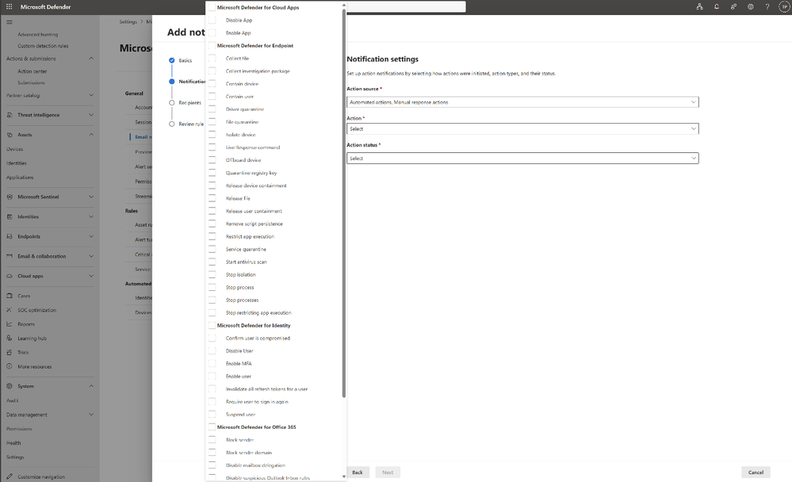The height and width of the screenshot is (482, 792).
Task: Check the Isolate device checkbox
Action: pyautogui.click(x=212, y=135)
